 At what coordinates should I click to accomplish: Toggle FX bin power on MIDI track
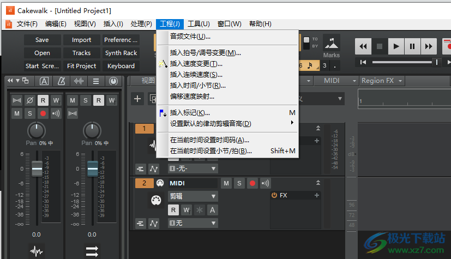pos(274,195)
